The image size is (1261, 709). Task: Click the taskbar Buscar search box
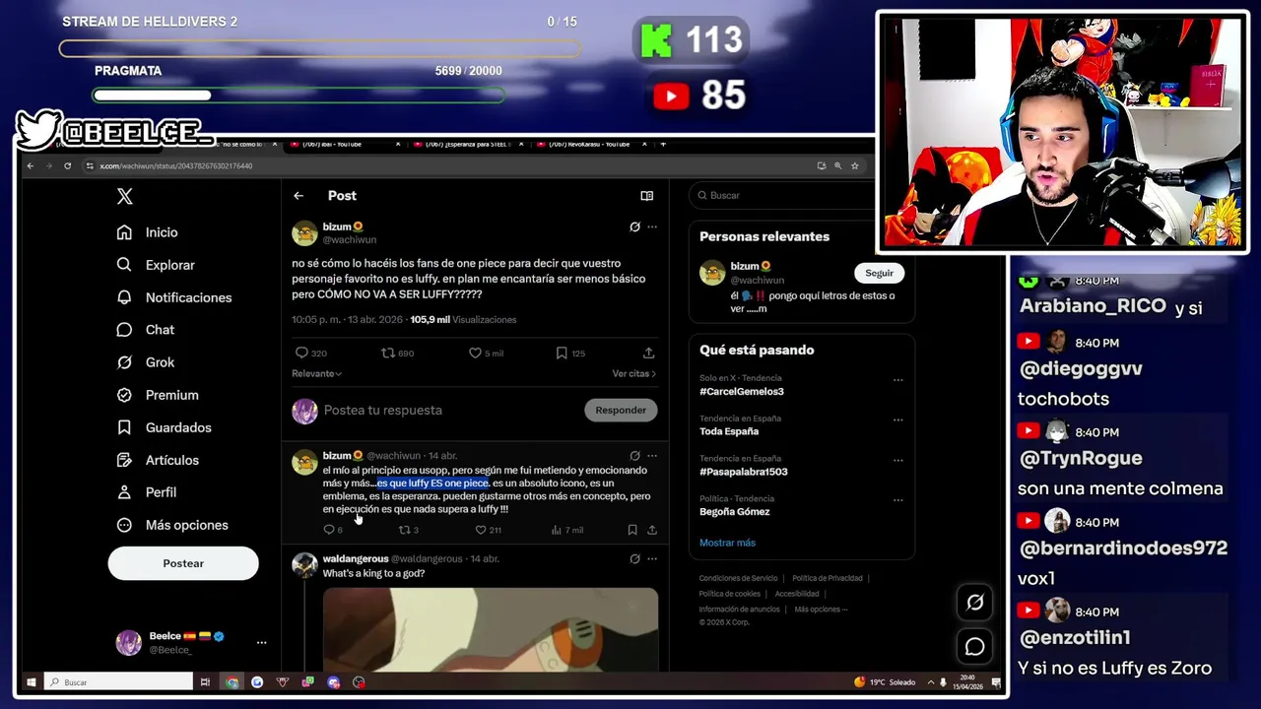pyautogui.click(x=118, y=681)
